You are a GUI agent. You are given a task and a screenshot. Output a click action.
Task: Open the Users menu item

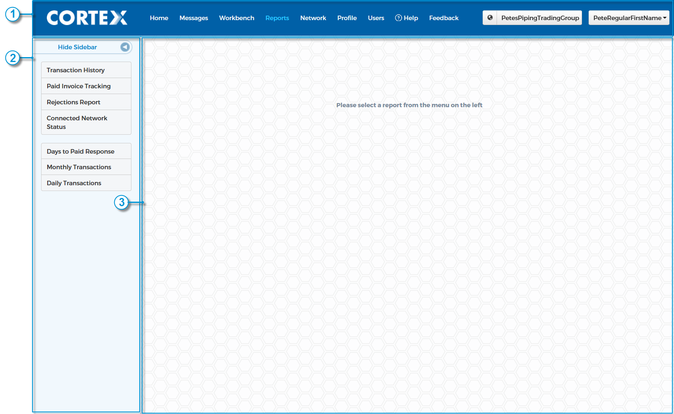(x=376, y=18)
